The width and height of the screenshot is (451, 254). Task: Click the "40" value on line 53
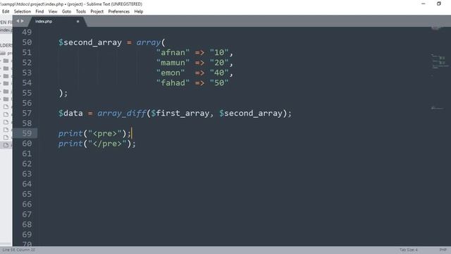219,73
